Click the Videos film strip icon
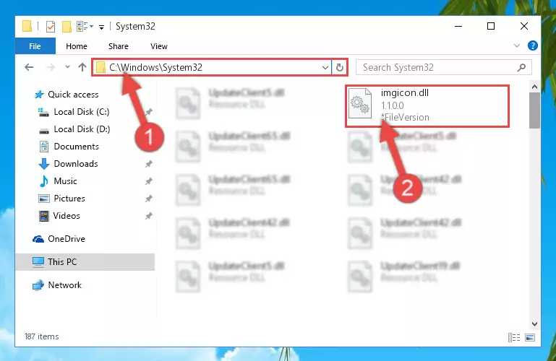 44,216
